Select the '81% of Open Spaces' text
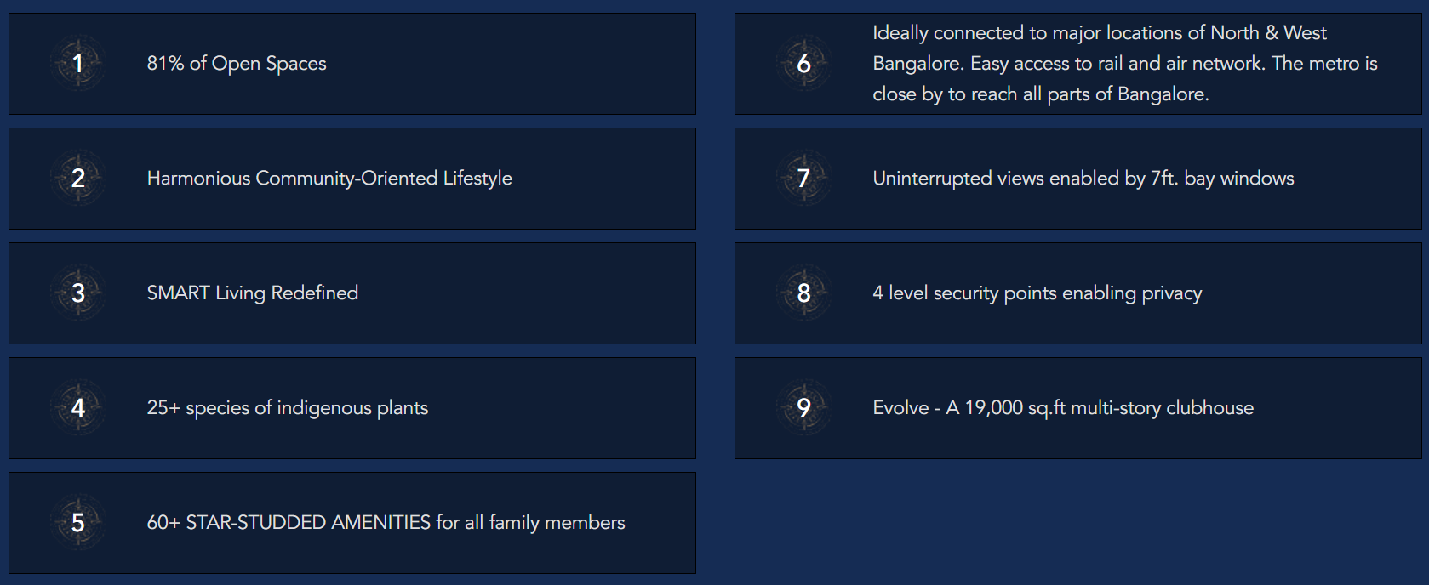The width and height of the screenshot is (1429, 585). click(x=237, y=64)
